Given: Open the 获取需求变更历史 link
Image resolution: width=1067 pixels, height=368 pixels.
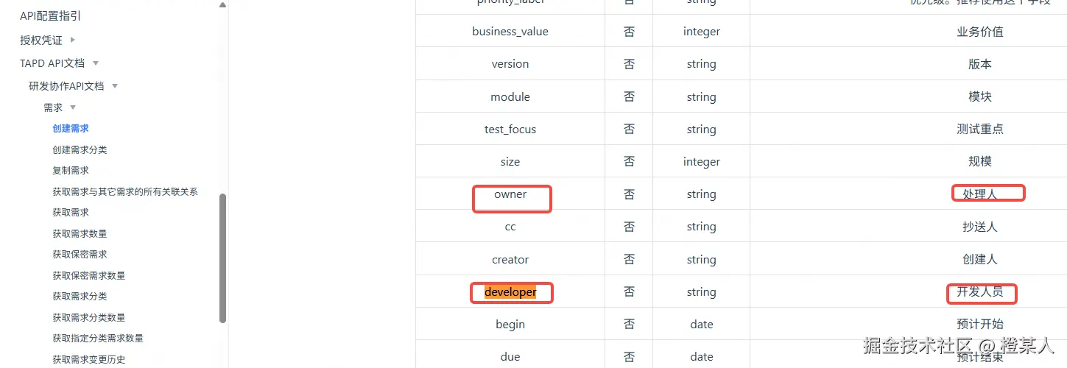Looking at the screenshot, I should point(88,360).
